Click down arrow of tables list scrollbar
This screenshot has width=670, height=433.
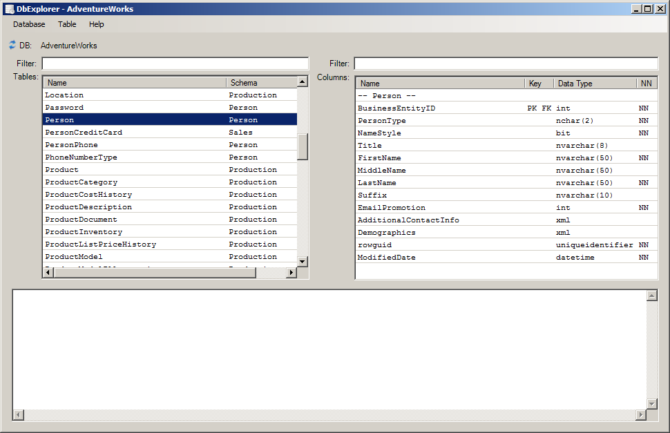(x=303, y=261)
